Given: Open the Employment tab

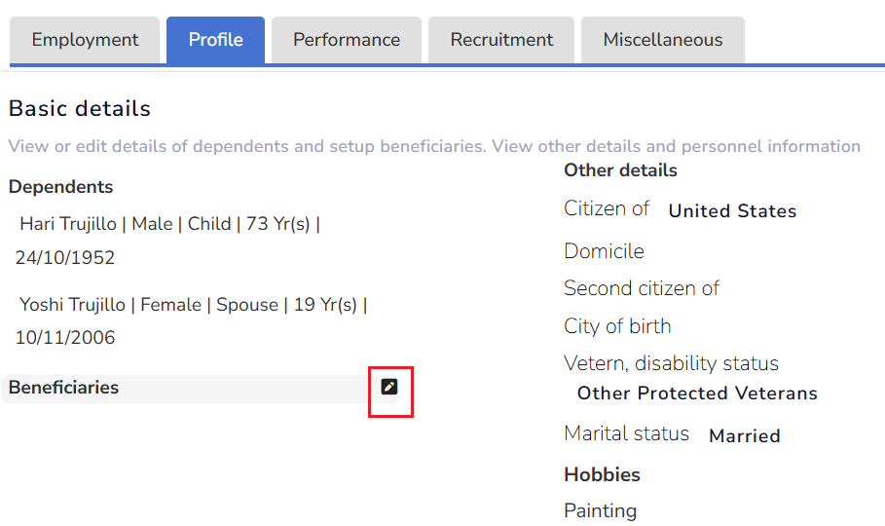Looking at the screenshot, I should coord(85,40).
